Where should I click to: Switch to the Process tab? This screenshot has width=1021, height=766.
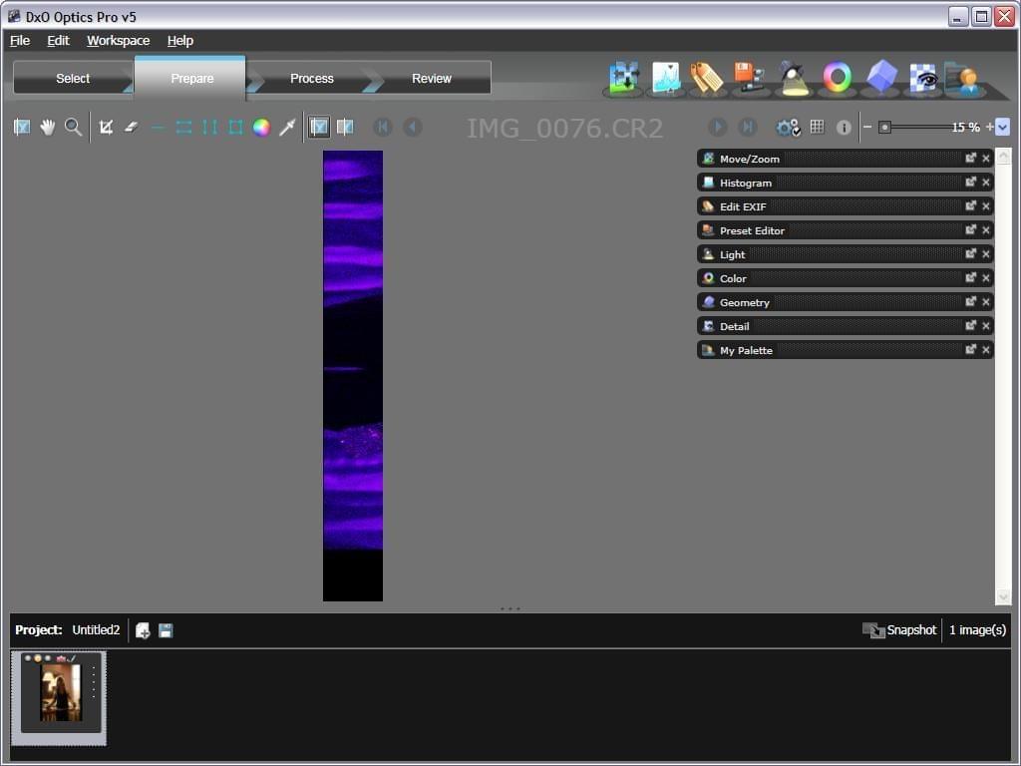(x=312, y=78)
